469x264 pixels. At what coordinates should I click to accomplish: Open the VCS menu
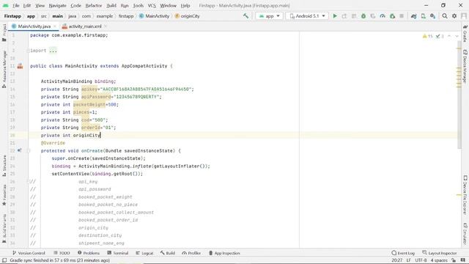coord(152,5)
